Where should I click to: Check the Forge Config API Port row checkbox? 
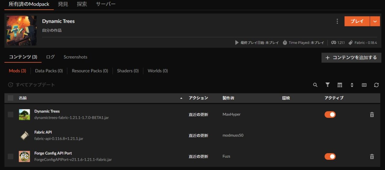[11, 156]
